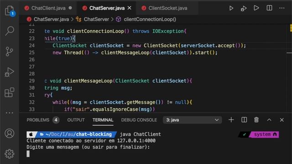
Task: Open the Explorer view in activity bar
Action: 9,10
